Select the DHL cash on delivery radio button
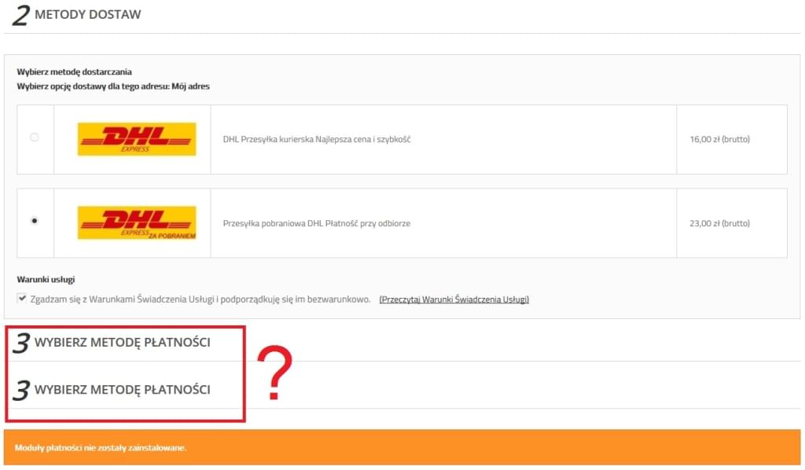The image size is (805, 470). point(34,222)
